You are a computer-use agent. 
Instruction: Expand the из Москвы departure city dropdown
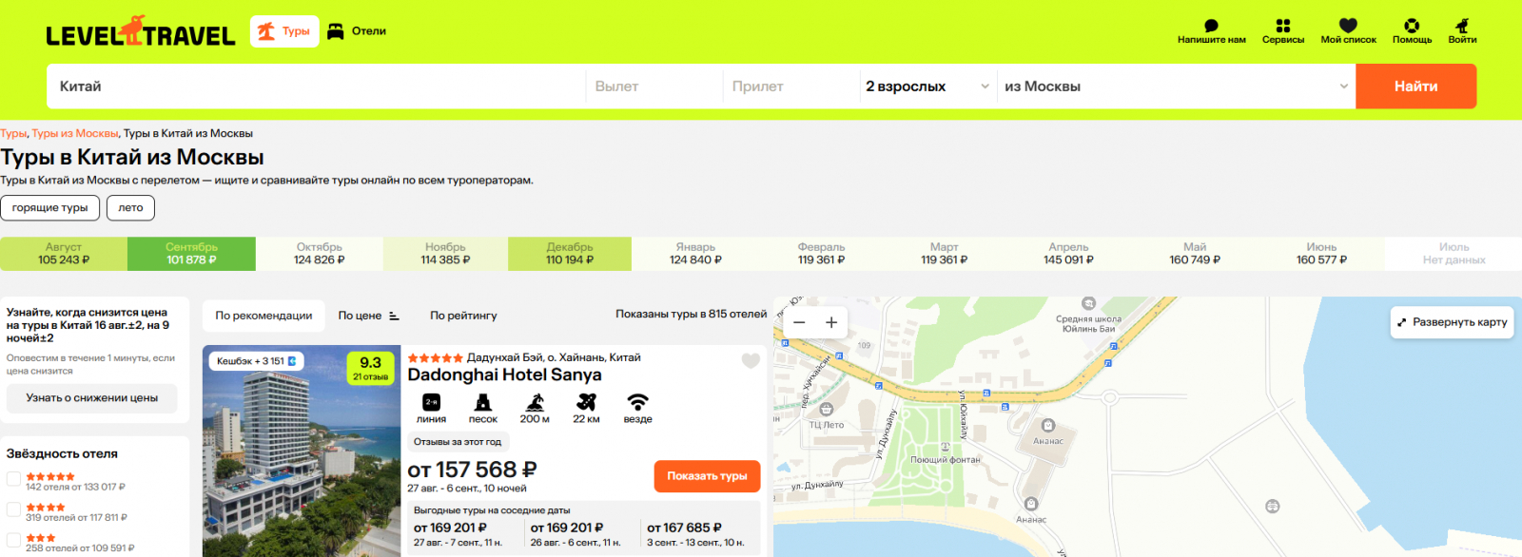[1176, 86]
